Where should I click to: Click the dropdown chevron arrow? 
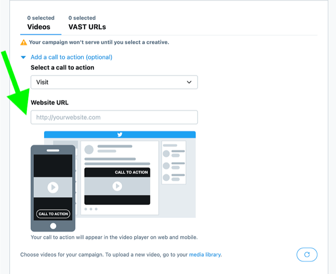coord(189,82)
